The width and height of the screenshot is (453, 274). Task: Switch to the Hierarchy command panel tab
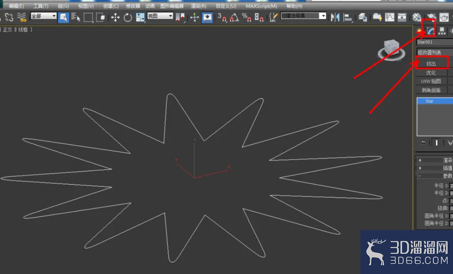point(442,31)
